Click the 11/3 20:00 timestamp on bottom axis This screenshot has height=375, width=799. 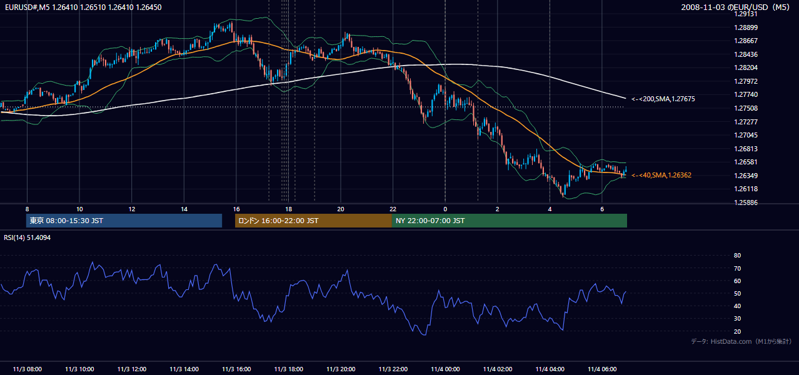tap(341, 369)
